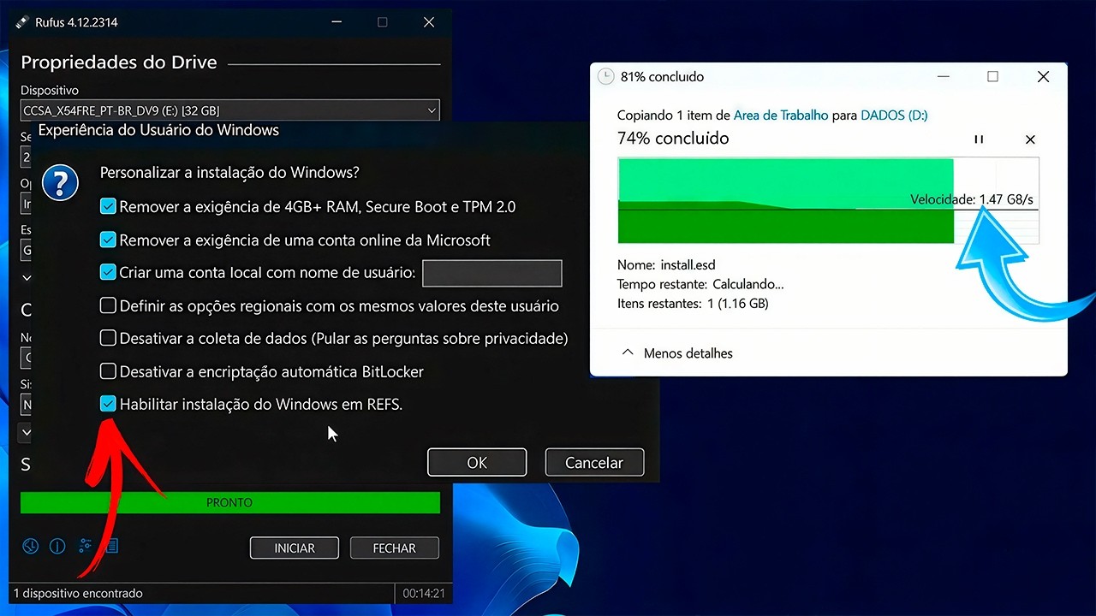Viewport: 1096px width, 616px height.
Task: Click the text Tempo restante: Calculando...
Action: click(x=700, y=284)
